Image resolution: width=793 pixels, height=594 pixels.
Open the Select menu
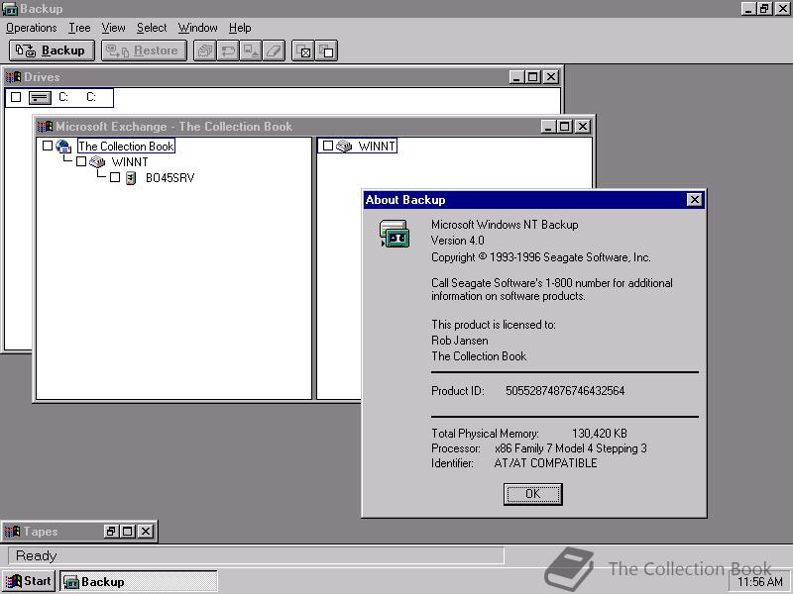[x=152, y=28]
